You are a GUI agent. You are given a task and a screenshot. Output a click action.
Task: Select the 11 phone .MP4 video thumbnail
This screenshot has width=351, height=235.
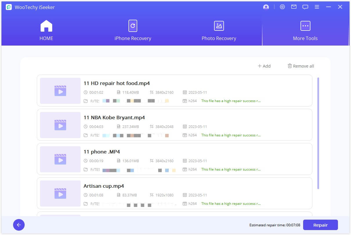pyautogui.click(x=60, y=159)
